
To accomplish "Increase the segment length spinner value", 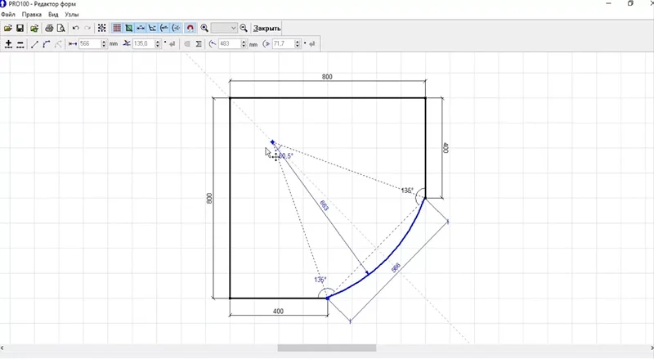I will pyautogui.click(x=104, y=42).
